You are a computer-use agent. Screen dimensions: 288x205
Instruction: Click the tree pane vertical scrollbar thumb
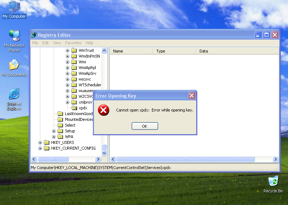point(104,147)
